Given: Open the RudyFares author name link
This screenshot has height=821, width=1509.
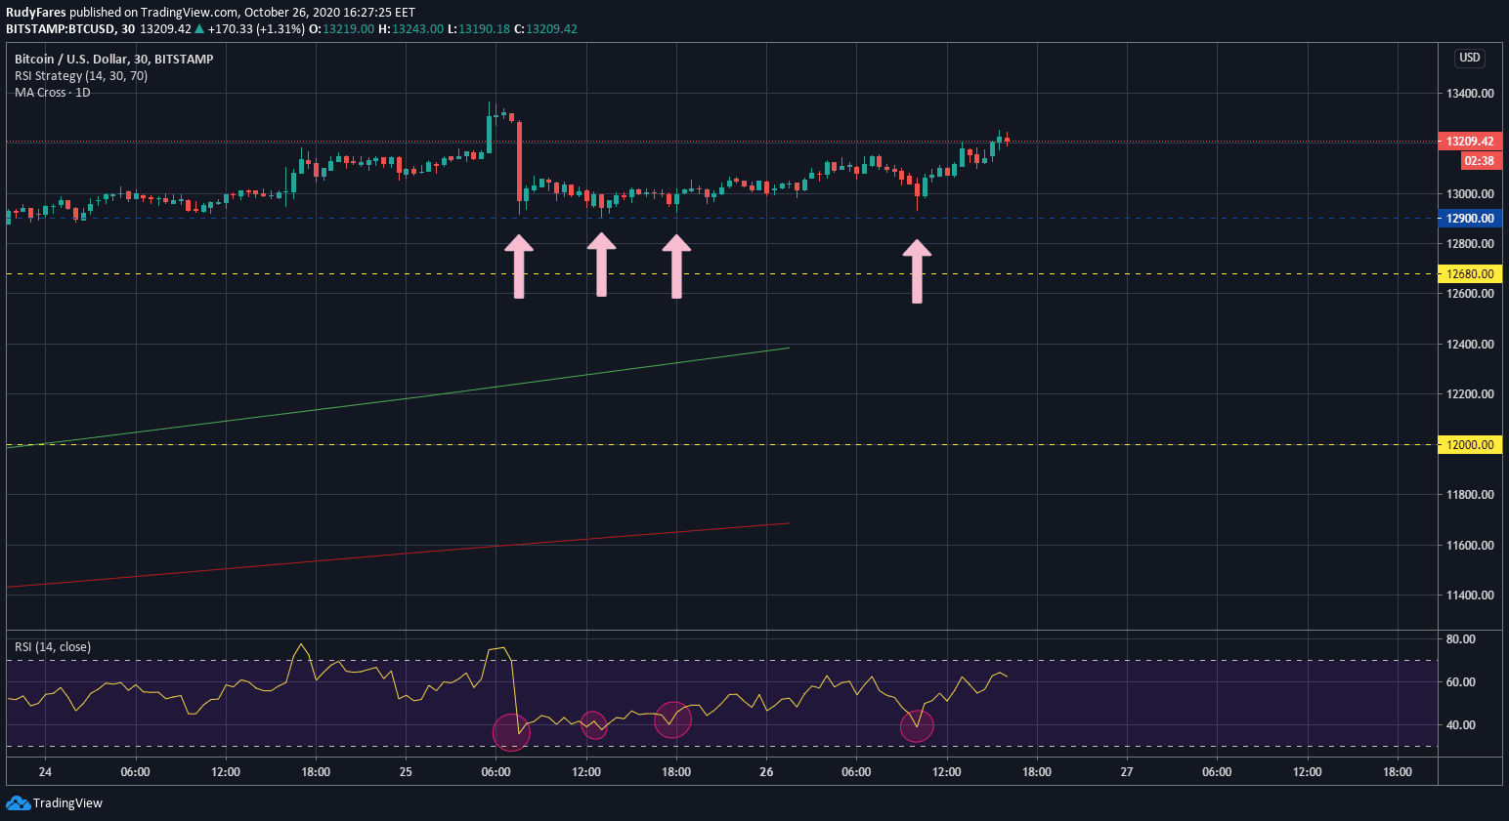Looking at the screenshot, I should point(36,13).
